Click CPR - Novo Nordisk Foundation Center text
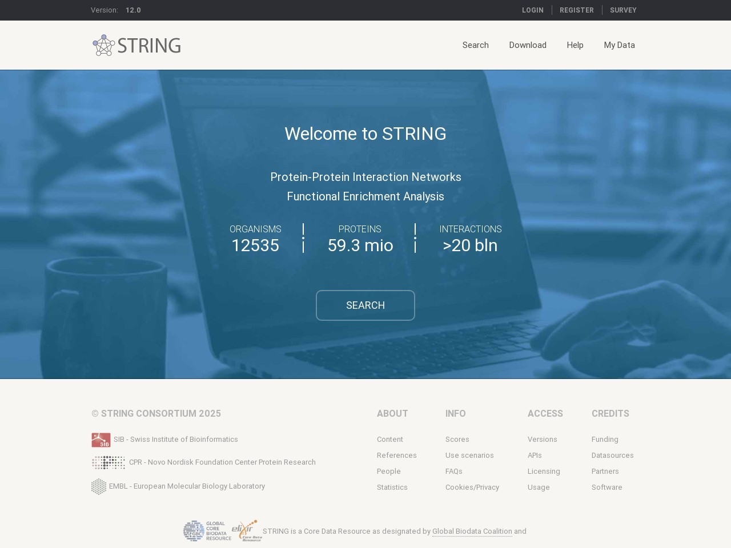 point(222,462)
